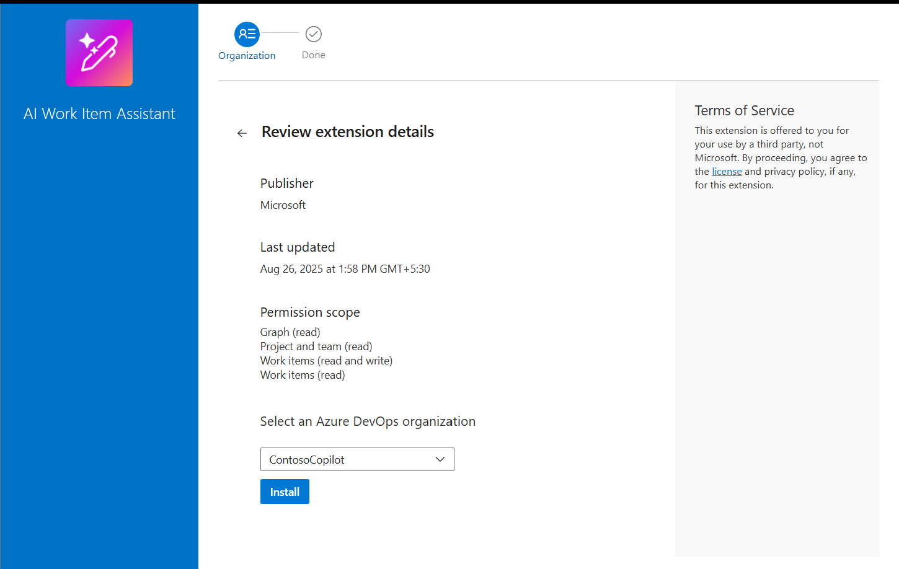Select the Done step label
The width and height of the screenshot is (899, 569).
coord(314,55)
